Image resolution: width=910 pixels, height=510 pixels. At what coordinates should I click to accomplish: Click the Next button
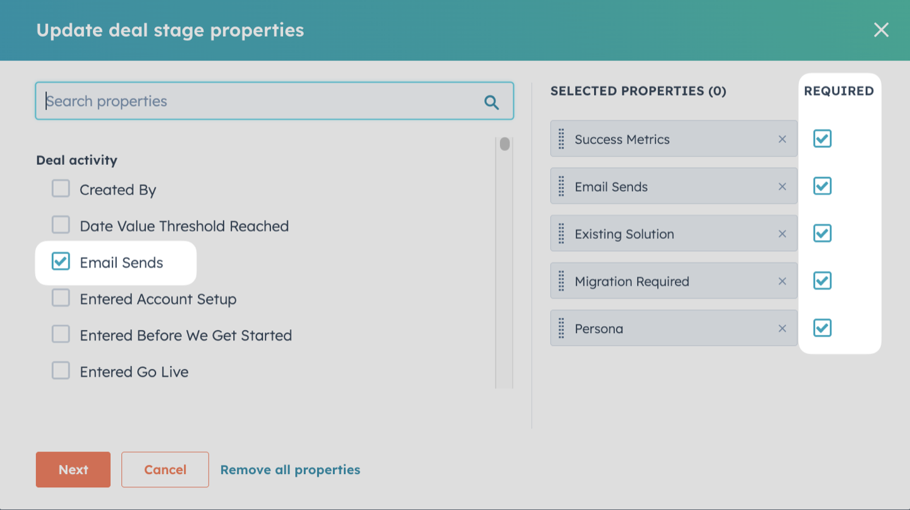pyautogui.click(x=73, y=470)
